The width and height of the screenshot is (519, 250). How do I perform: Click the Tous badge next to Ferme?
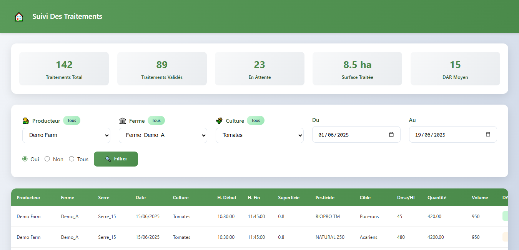tap(156, 120)
